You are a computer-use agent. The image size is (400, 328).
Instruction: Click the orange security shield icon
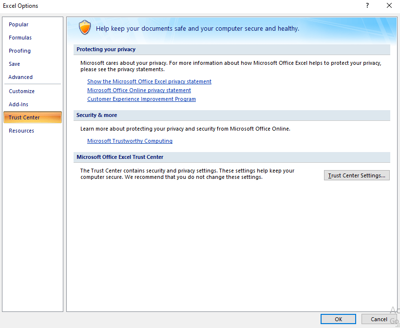[x=85, y=28]
